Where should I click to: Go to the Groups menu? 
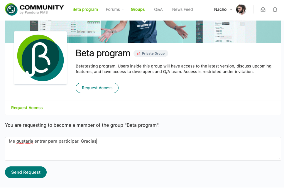coord(138,9)
